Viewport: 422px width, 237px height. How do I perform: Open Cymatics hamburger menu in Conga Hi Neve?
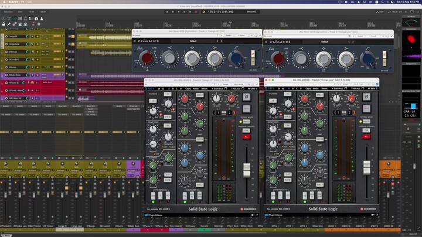tap(135, 41)
